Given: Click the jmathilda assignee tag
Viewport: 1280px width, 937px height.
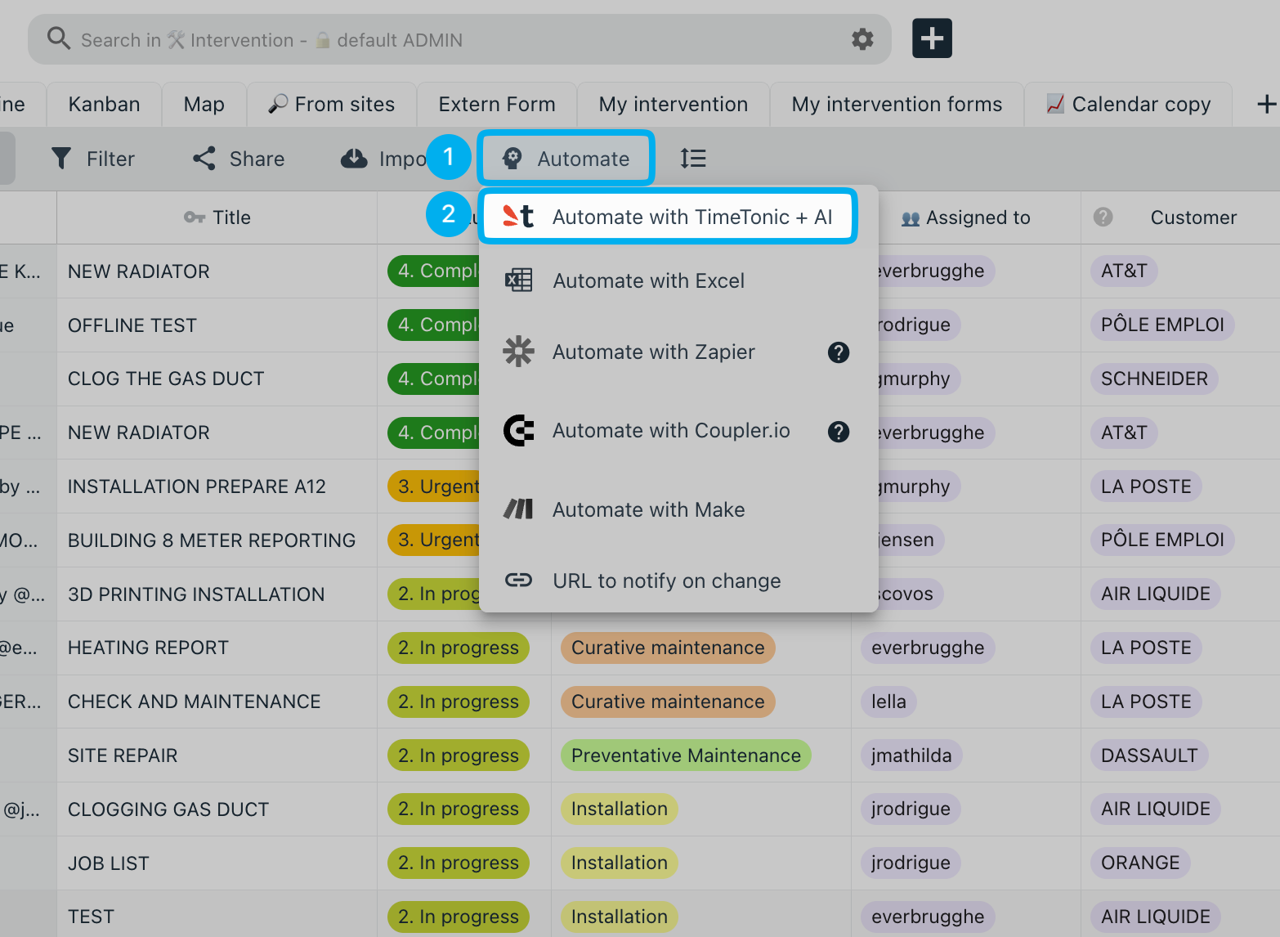Looking at the screenshot, I should tap(911, 755).
